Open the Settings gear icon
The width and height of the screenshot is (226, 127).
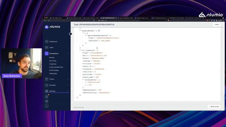click(x=47, y=91)
